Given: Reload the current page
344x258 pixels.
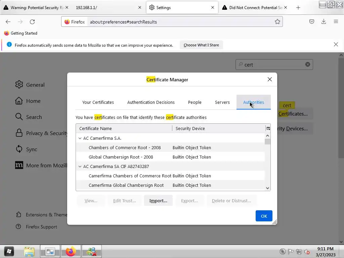Looking at the screenshot, I should 32,22.
